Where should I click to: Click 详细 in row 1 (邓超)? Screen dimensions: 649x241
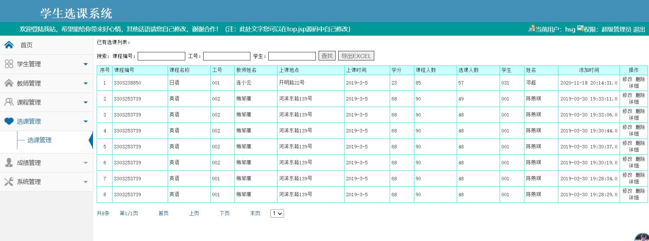[x=634, y=86]
